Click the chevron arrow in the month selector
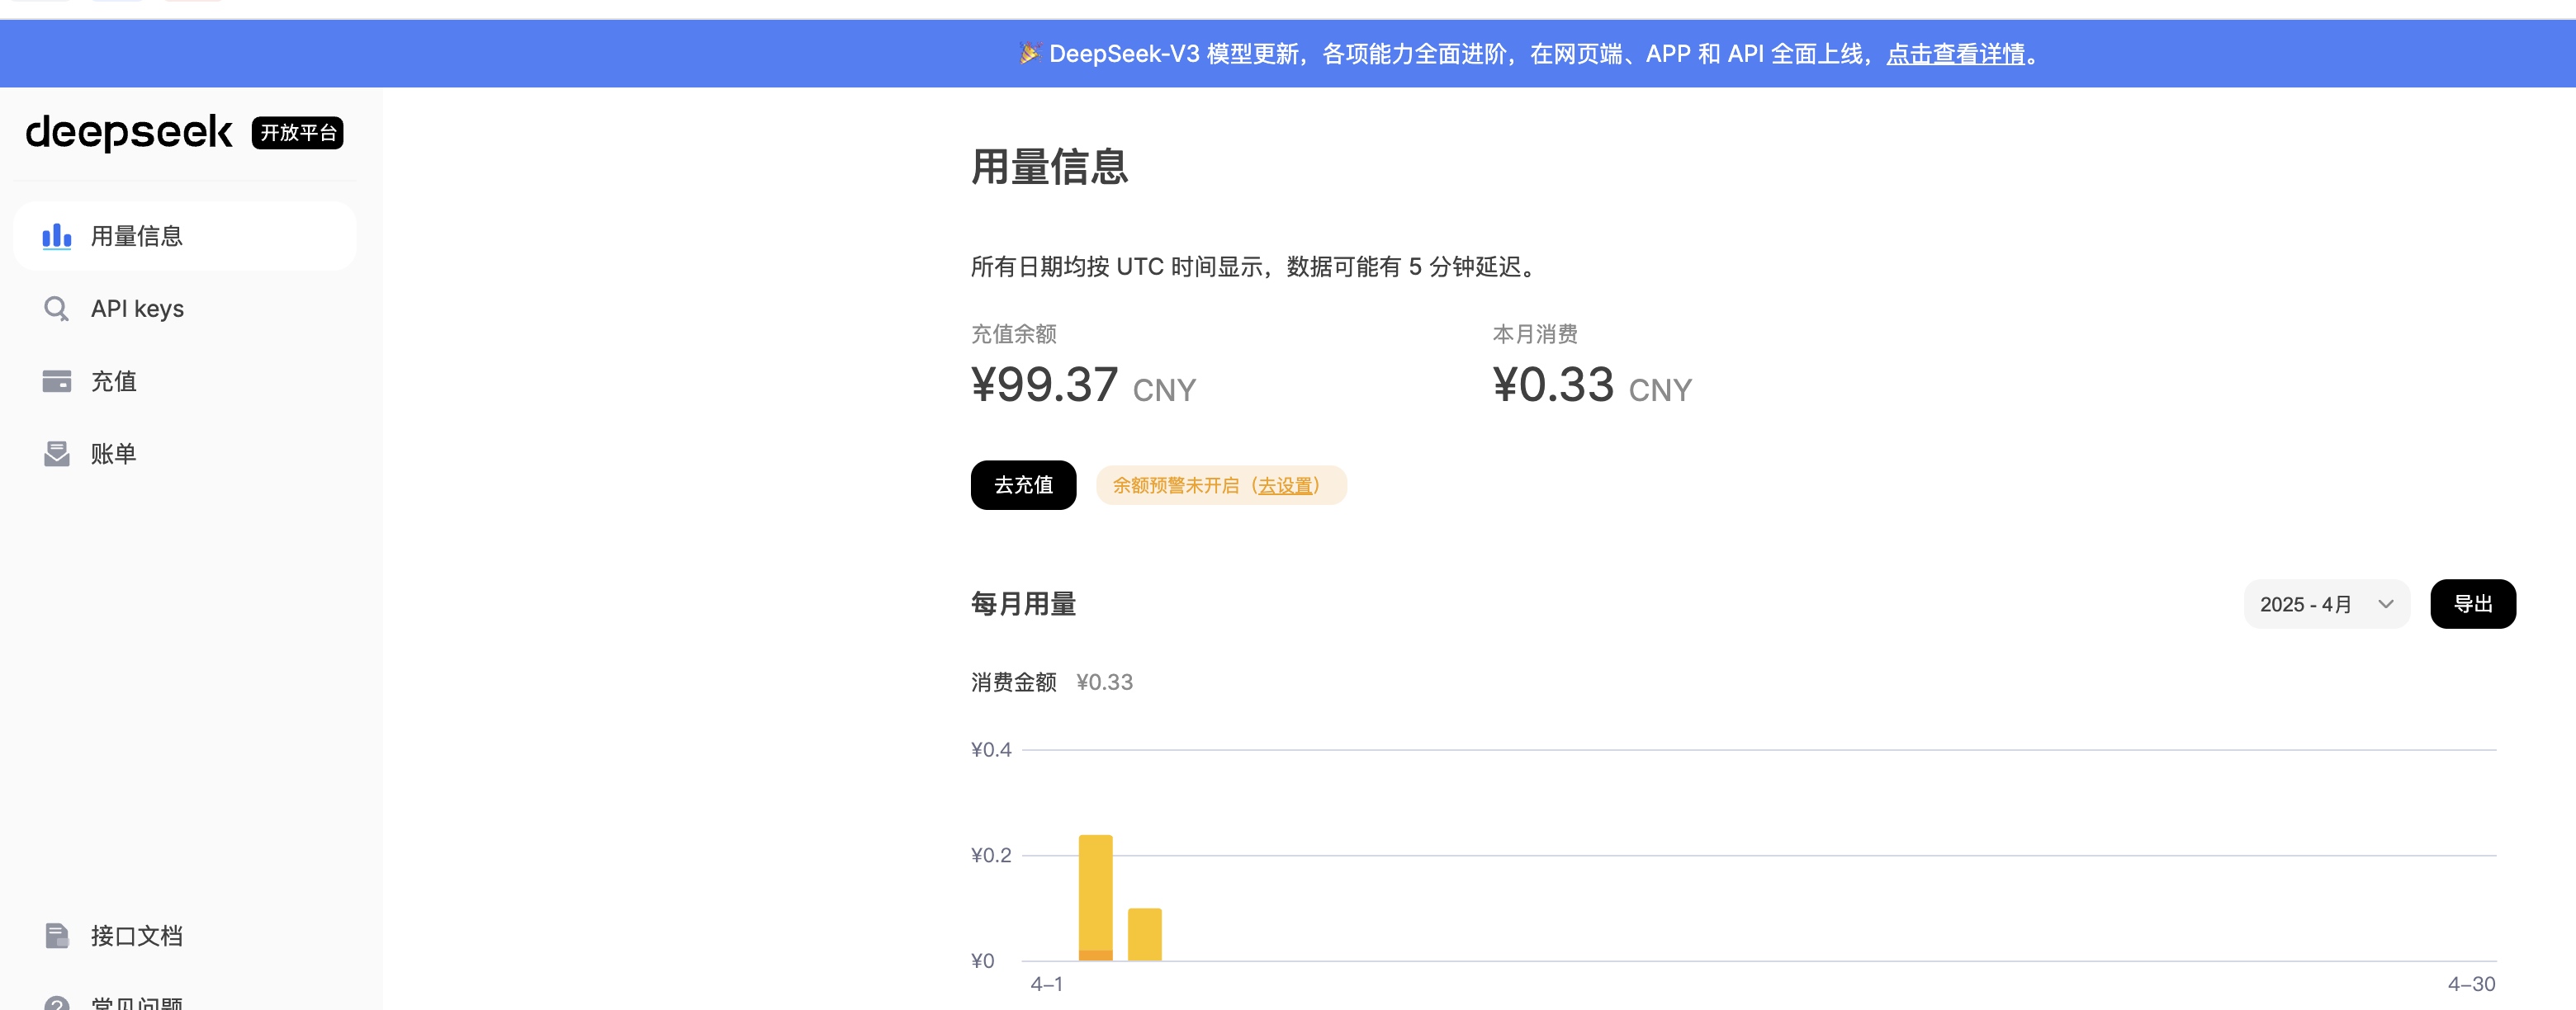The width and height of the screenshot is (2576, 1010). (2385, 603)
